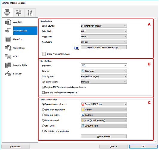Click the OCR icon in sidebar
Image resolution: width=159 pixels, height=150 pixels.
[x=8, y=56]
